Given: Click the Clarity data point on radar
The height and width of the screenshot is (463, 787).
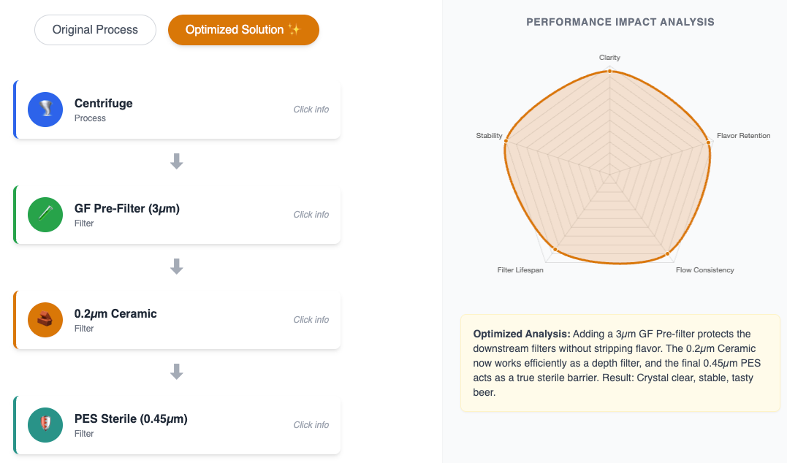Looking at the screenshot, I should [x=609, y=70].
